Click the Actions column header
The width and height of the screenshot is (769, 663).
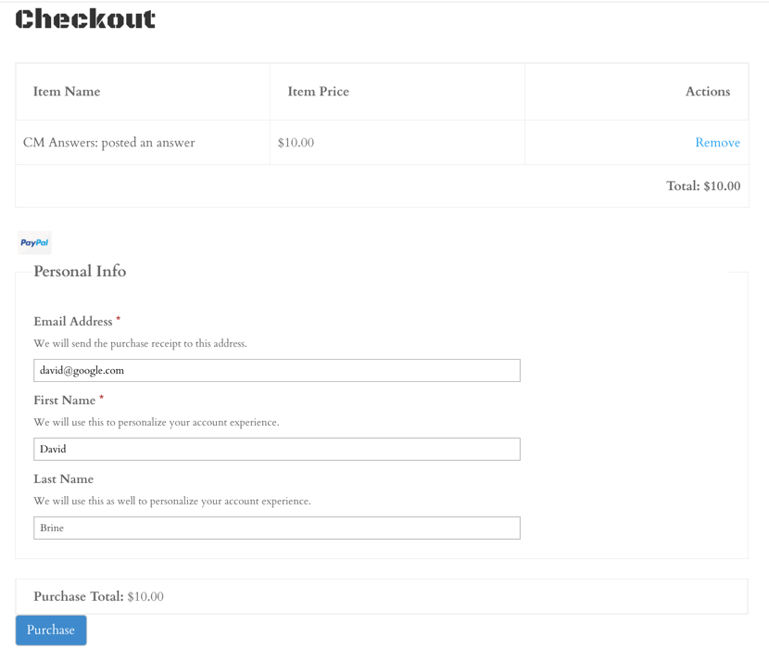tap(707, 92)
